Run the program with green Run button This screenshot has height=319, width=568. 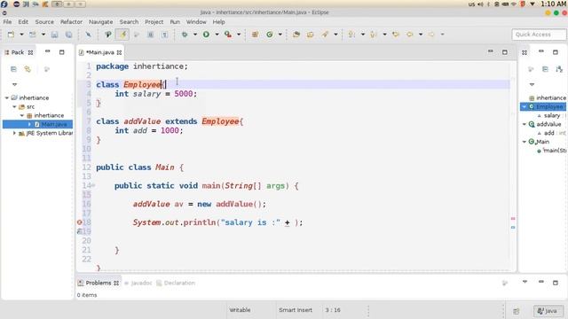pos(206,35)
